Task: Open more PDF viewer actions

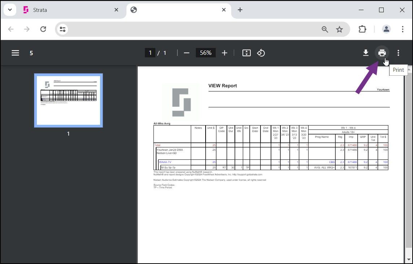Action: point(398,53)
